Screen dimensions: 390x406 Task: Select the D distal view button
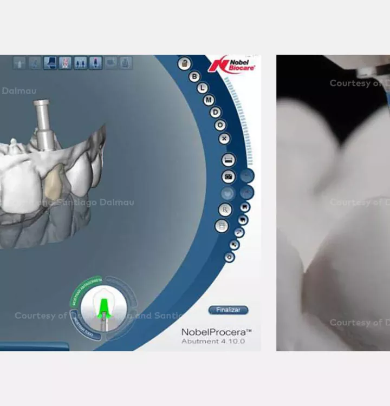216,113
